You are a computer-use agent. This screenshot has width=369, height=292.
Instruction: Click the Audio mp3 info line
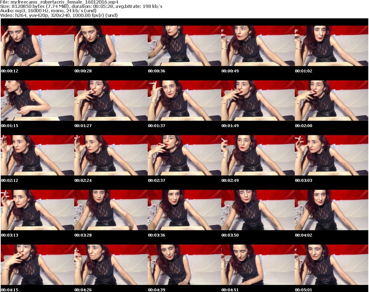[48, 11]
